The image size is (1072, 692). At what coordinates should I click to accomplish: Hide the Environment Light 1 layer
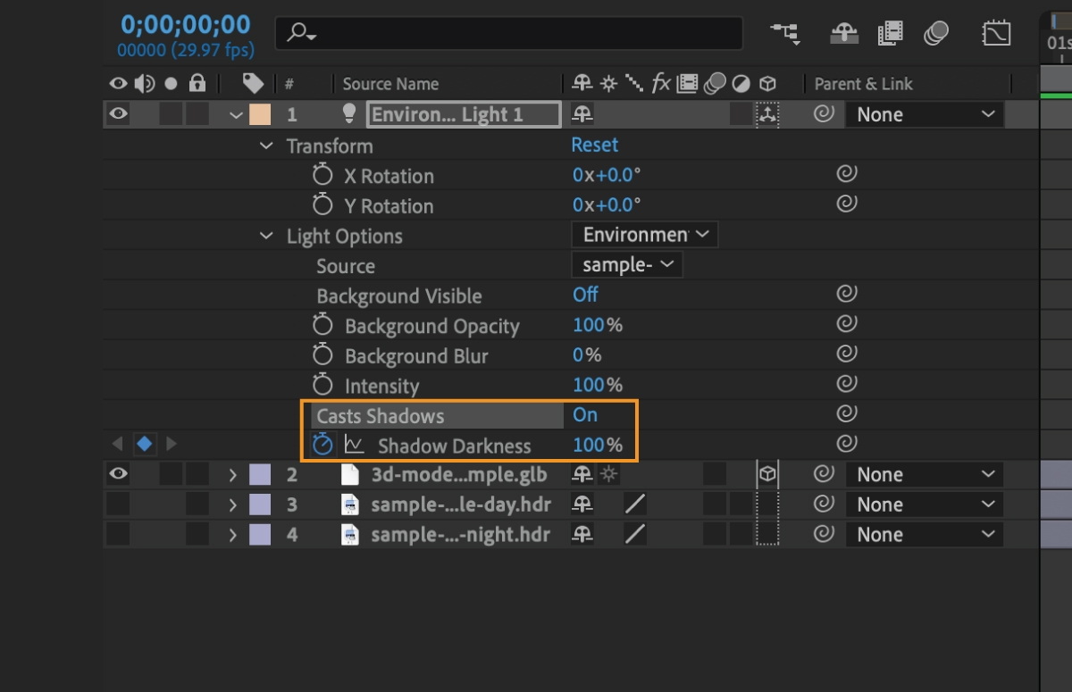coord(118,114)
